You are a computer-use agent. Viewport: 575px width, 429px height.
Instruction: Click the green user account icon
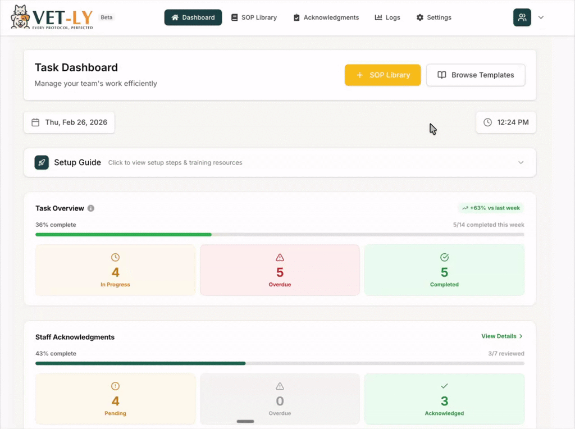point(522,17)
